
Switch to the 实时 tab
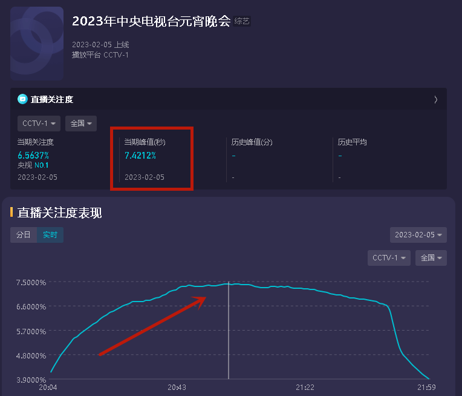pyautogui.click(x=50, y=235)
